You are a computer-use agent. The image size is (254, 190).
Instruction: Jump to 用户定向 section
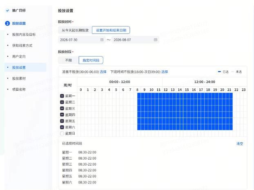click(19, 57)
